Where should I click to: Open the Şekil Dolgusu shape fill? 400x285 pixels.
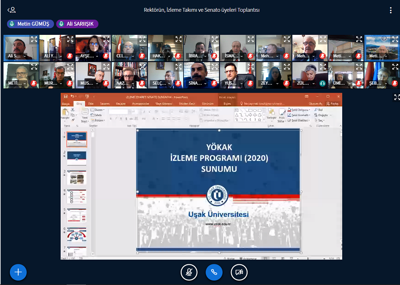tap(299, 110)
